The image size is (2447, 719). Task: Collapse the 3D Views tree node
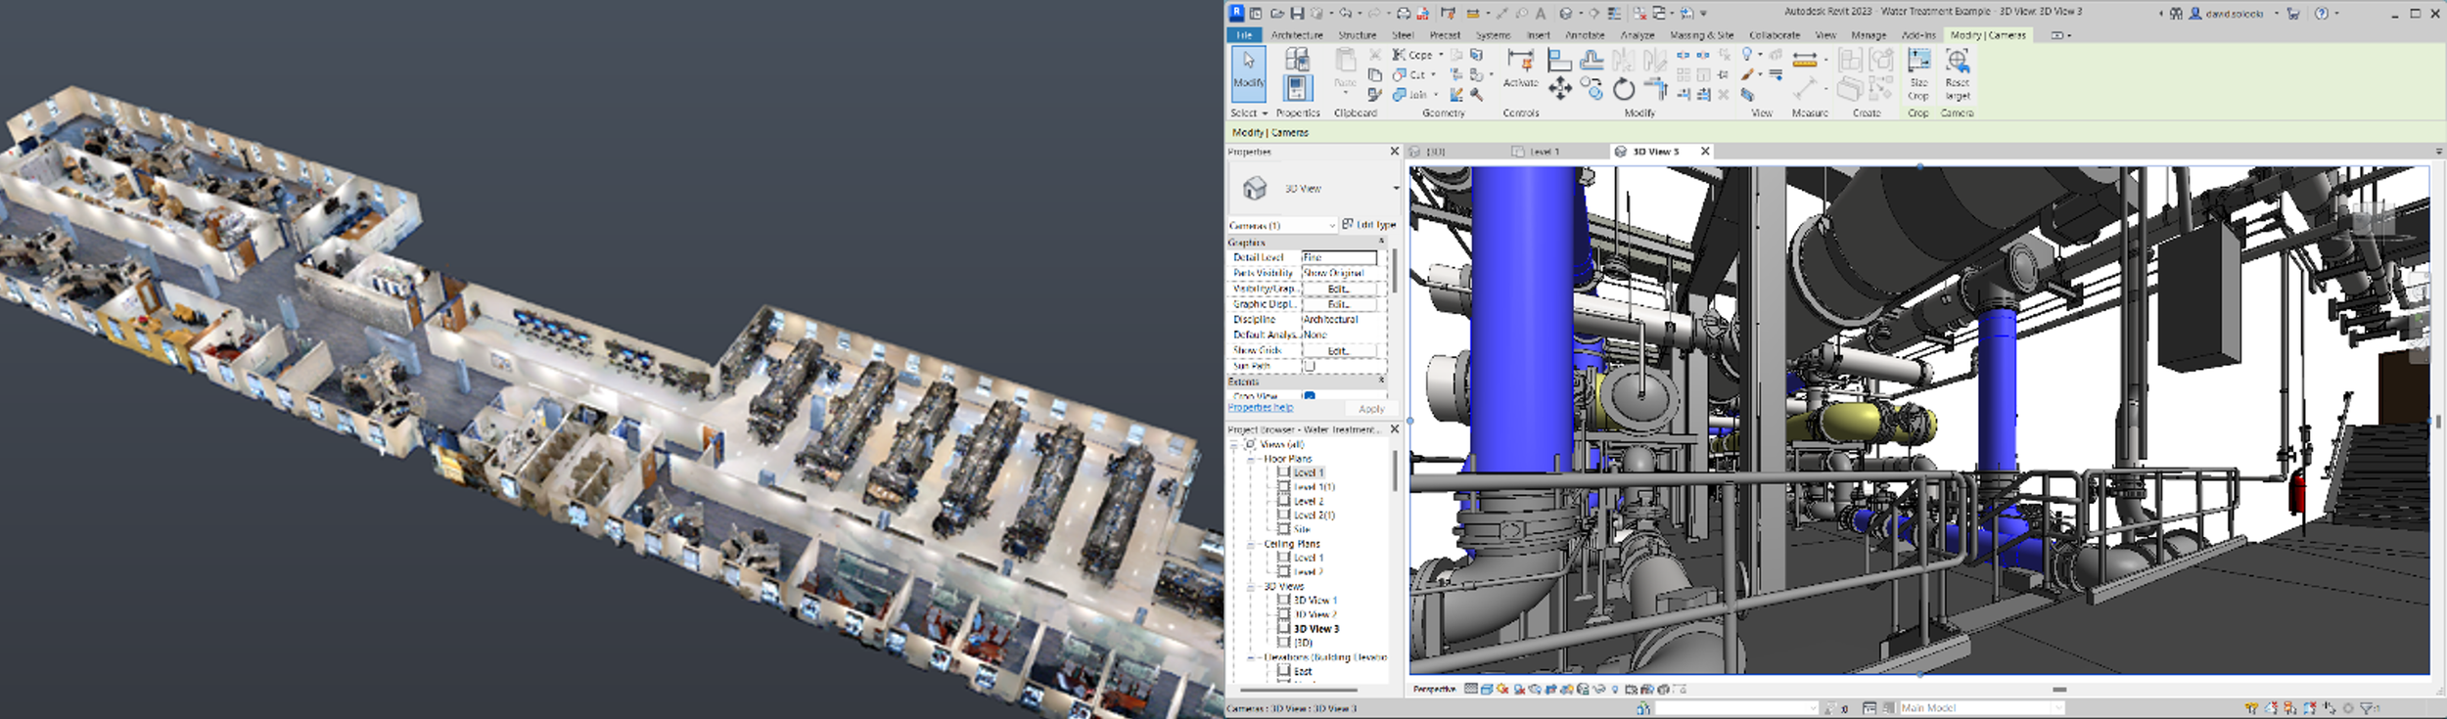1251,586
